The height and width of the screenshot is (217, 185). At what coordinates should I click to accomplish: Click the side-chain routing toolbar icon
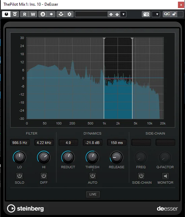(x=61, y=14)
